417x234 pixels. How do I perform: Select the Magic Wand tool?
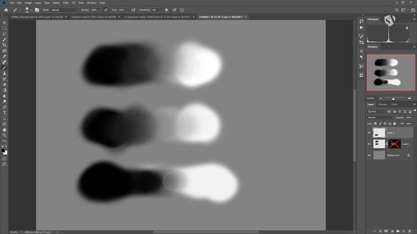[5, 40]
